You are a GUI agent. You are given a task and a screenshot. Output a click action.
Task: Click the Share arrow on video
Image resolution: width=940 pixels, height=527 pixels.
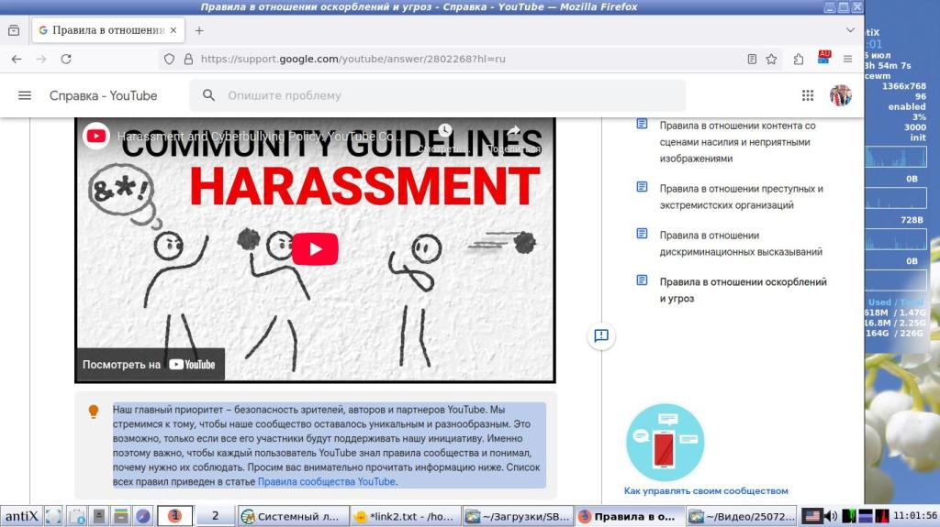[x=513, y=132]
